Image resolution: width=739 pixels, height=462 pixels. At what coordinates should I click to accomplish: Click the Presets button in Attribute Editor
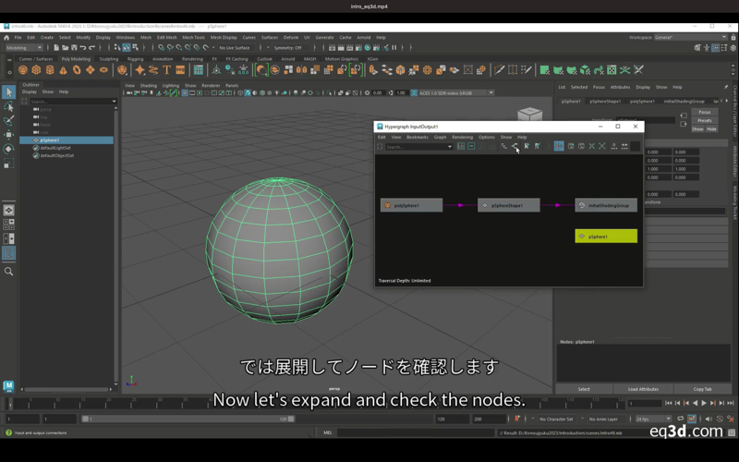point(704,120)
